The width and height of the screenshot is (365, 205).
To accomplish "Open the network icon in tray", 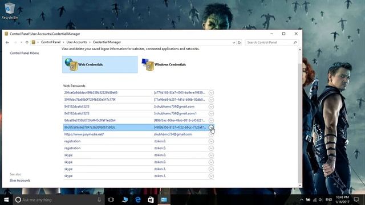I will coord(315,200).
